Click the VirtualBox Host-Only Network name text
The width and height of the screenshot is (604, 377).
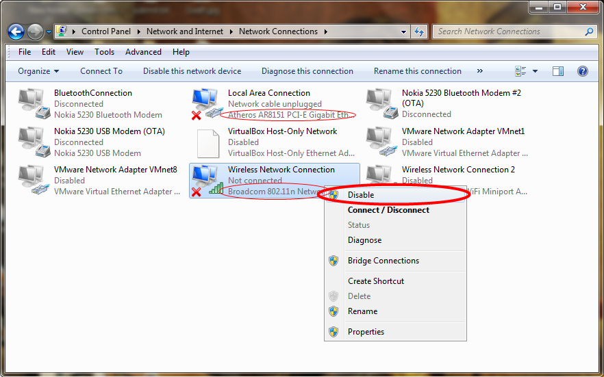(282, 131)
